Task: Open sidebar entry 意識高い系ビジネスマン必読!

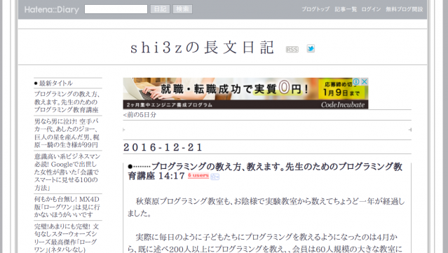Action: coord(67,172)
